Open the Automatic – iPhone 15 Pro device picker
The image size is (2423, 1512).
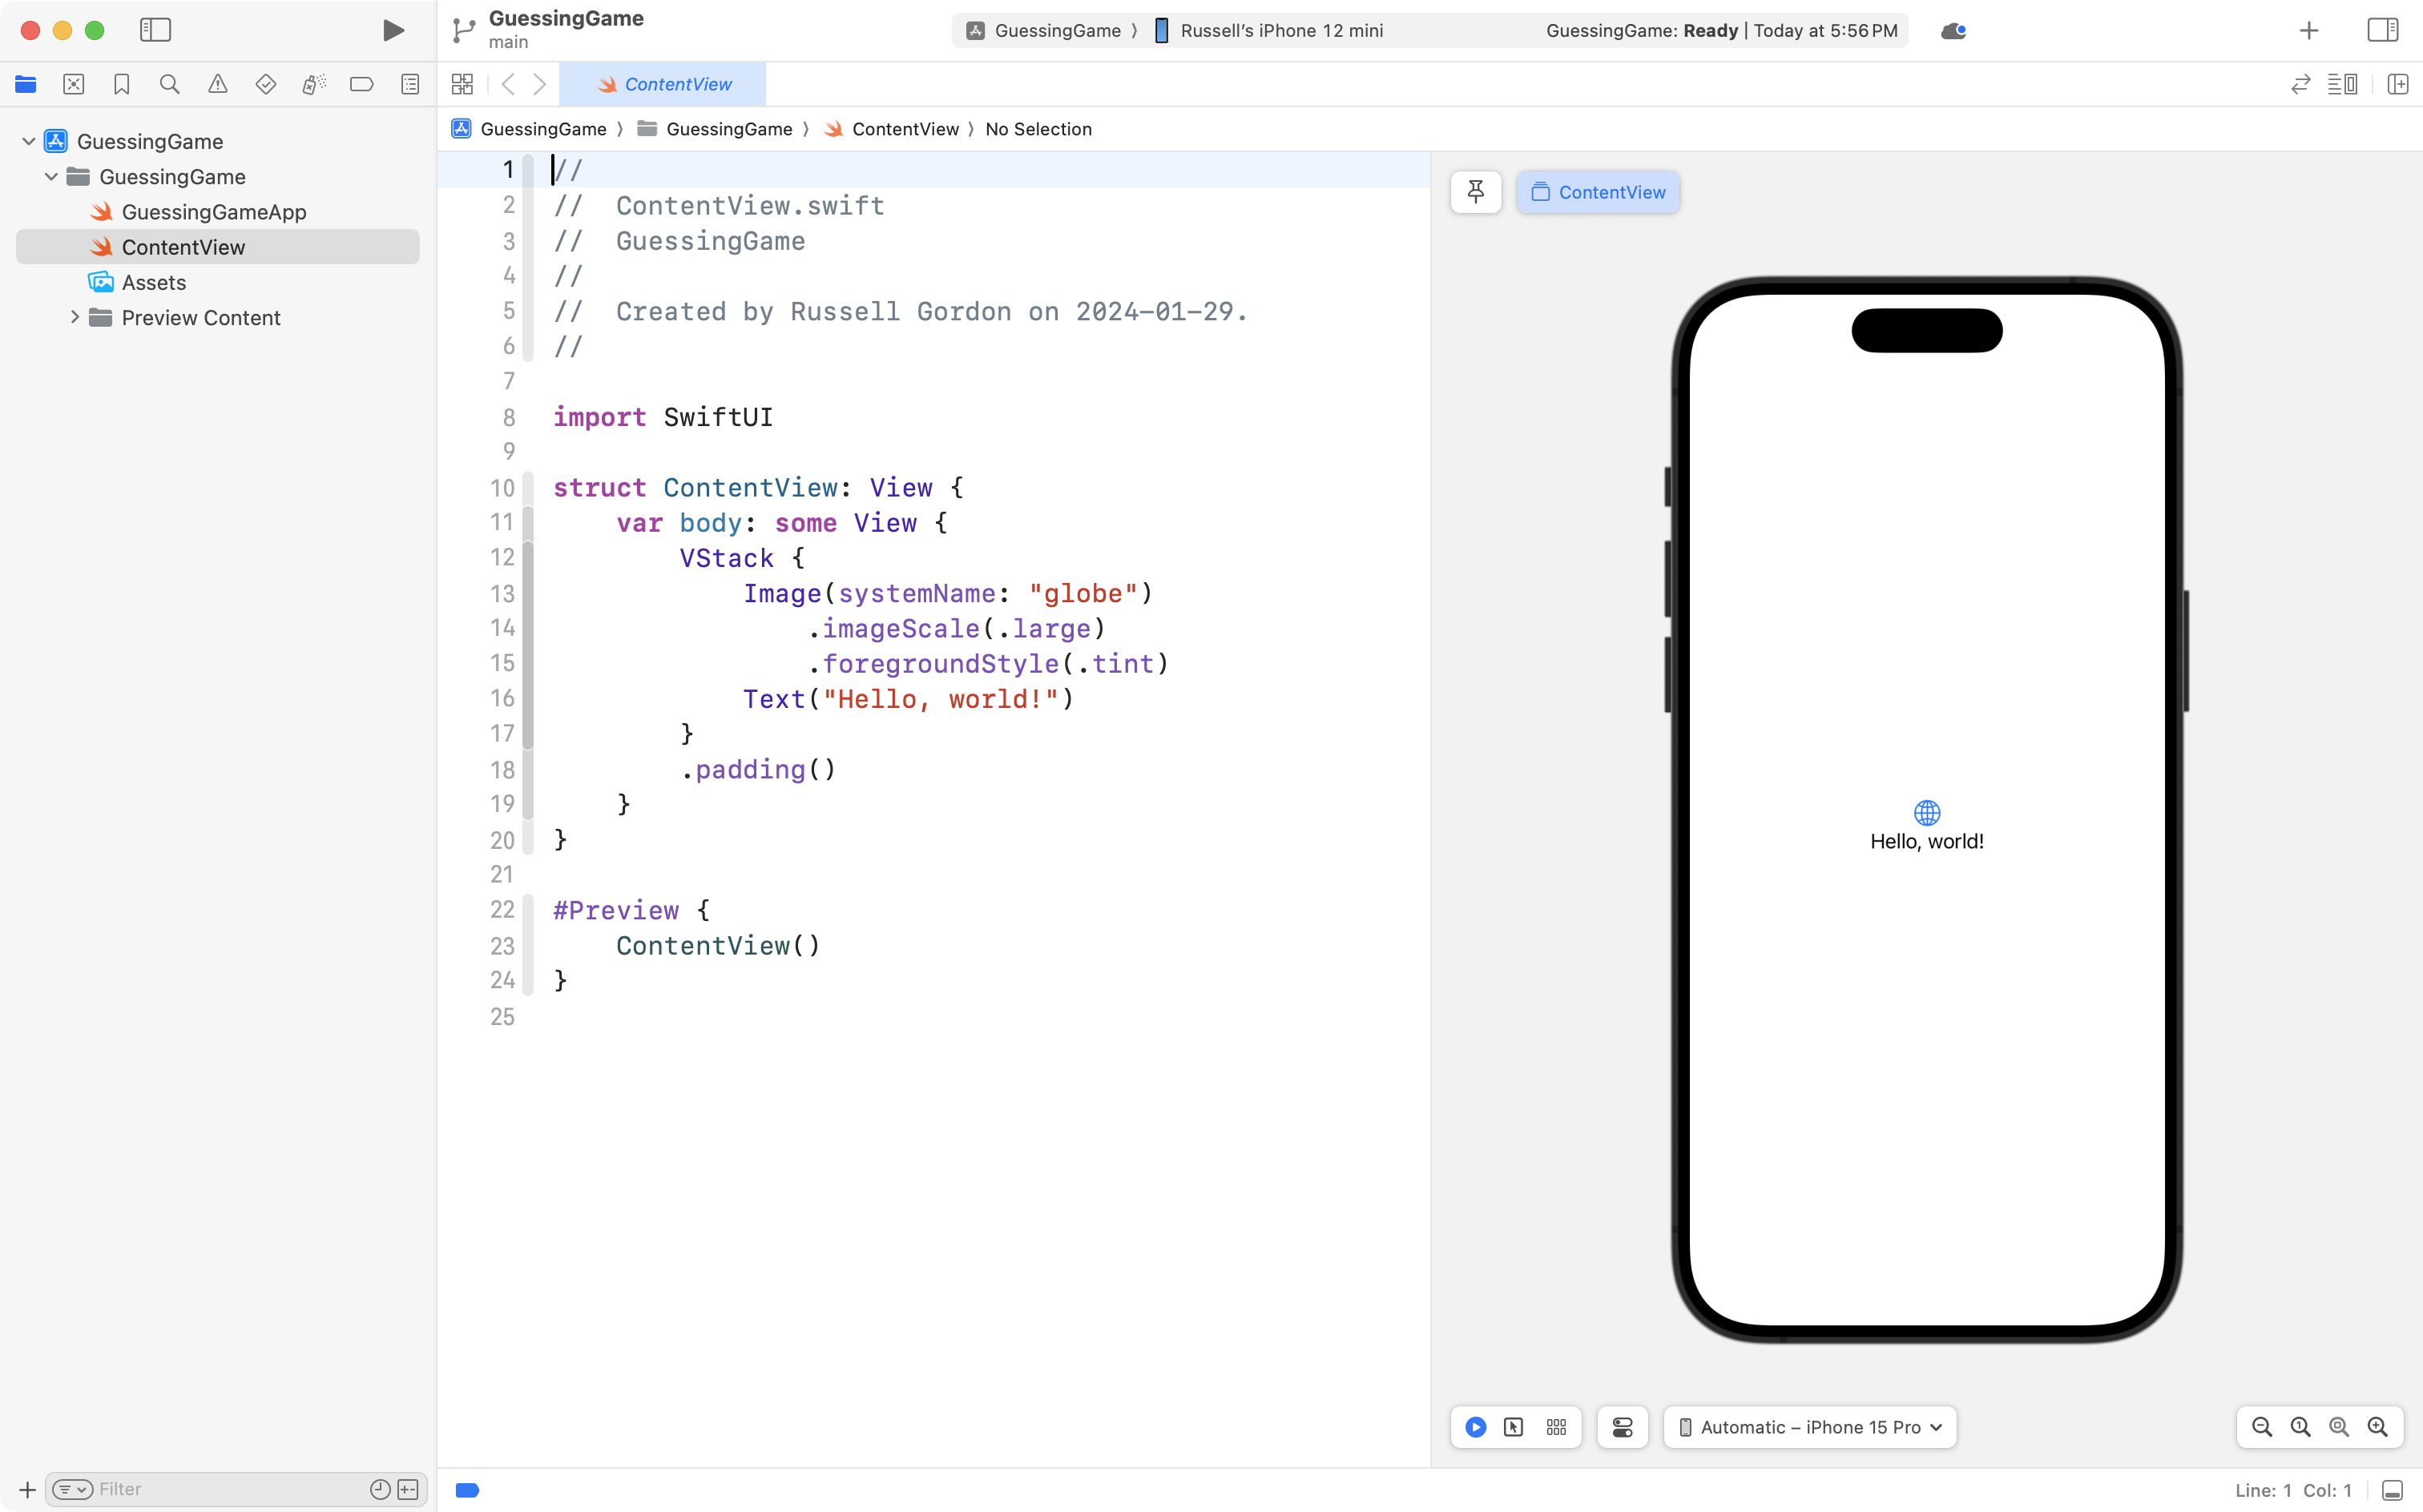[x=1808, y=1427]
